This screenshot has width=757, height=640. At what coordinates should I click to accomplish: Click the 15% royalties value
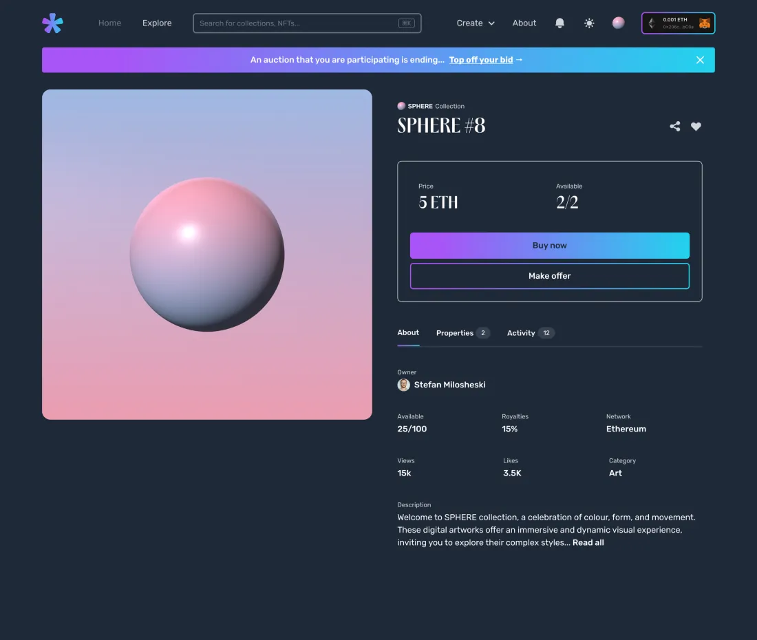coord(509,429)
